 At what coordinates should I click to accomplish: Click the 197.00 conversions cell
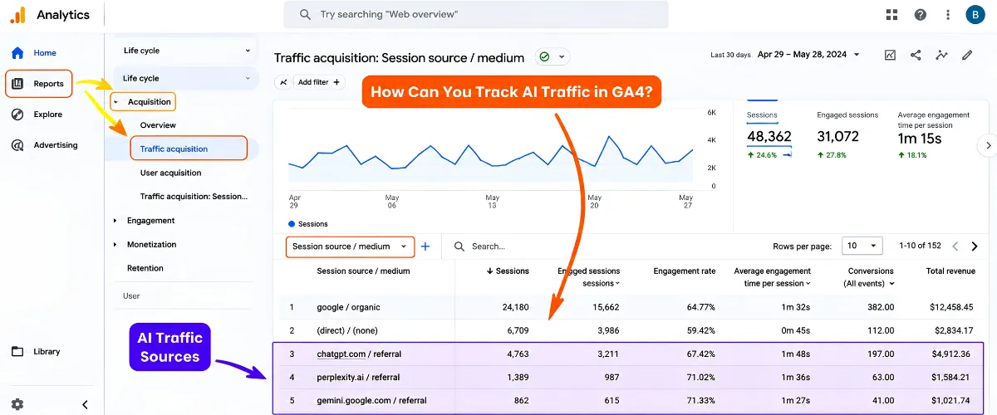point(879,354)
